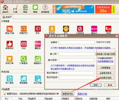Click the 保存 button in dialog
This screenshot has height=100, width=119.
point(96,85)
